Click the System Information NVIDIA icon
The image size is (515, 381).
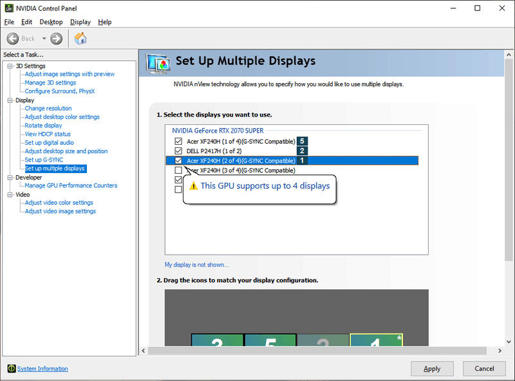(12, 369)
